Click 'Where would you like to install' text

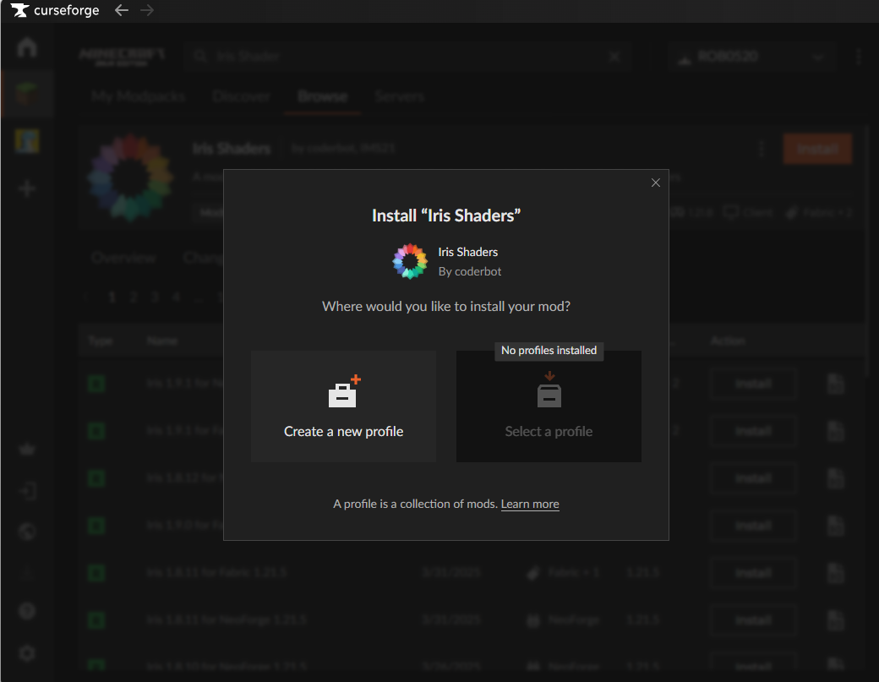446,306
